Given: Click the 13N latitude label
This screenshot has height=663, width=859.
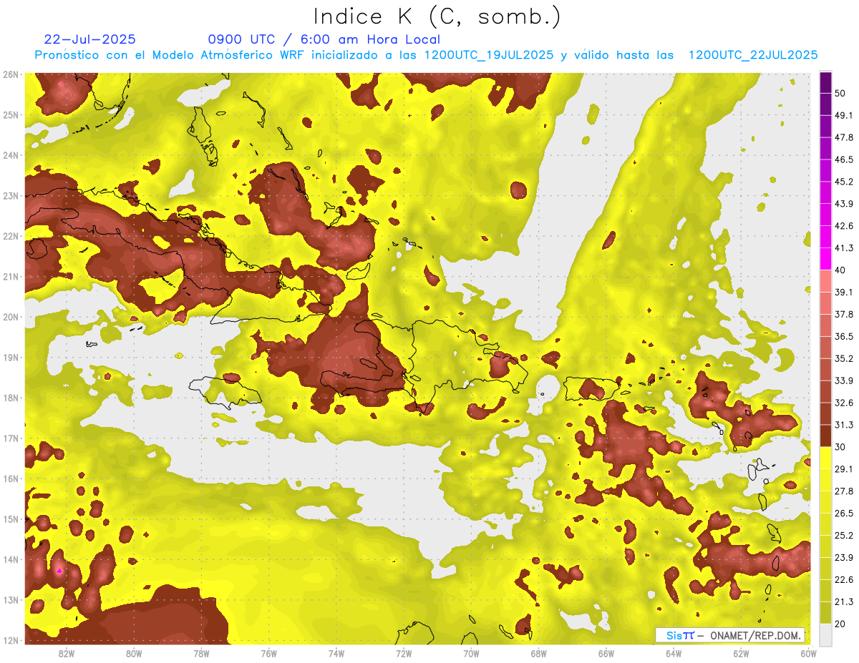Looking at the screenshot, I should click(x=10, y=599).
